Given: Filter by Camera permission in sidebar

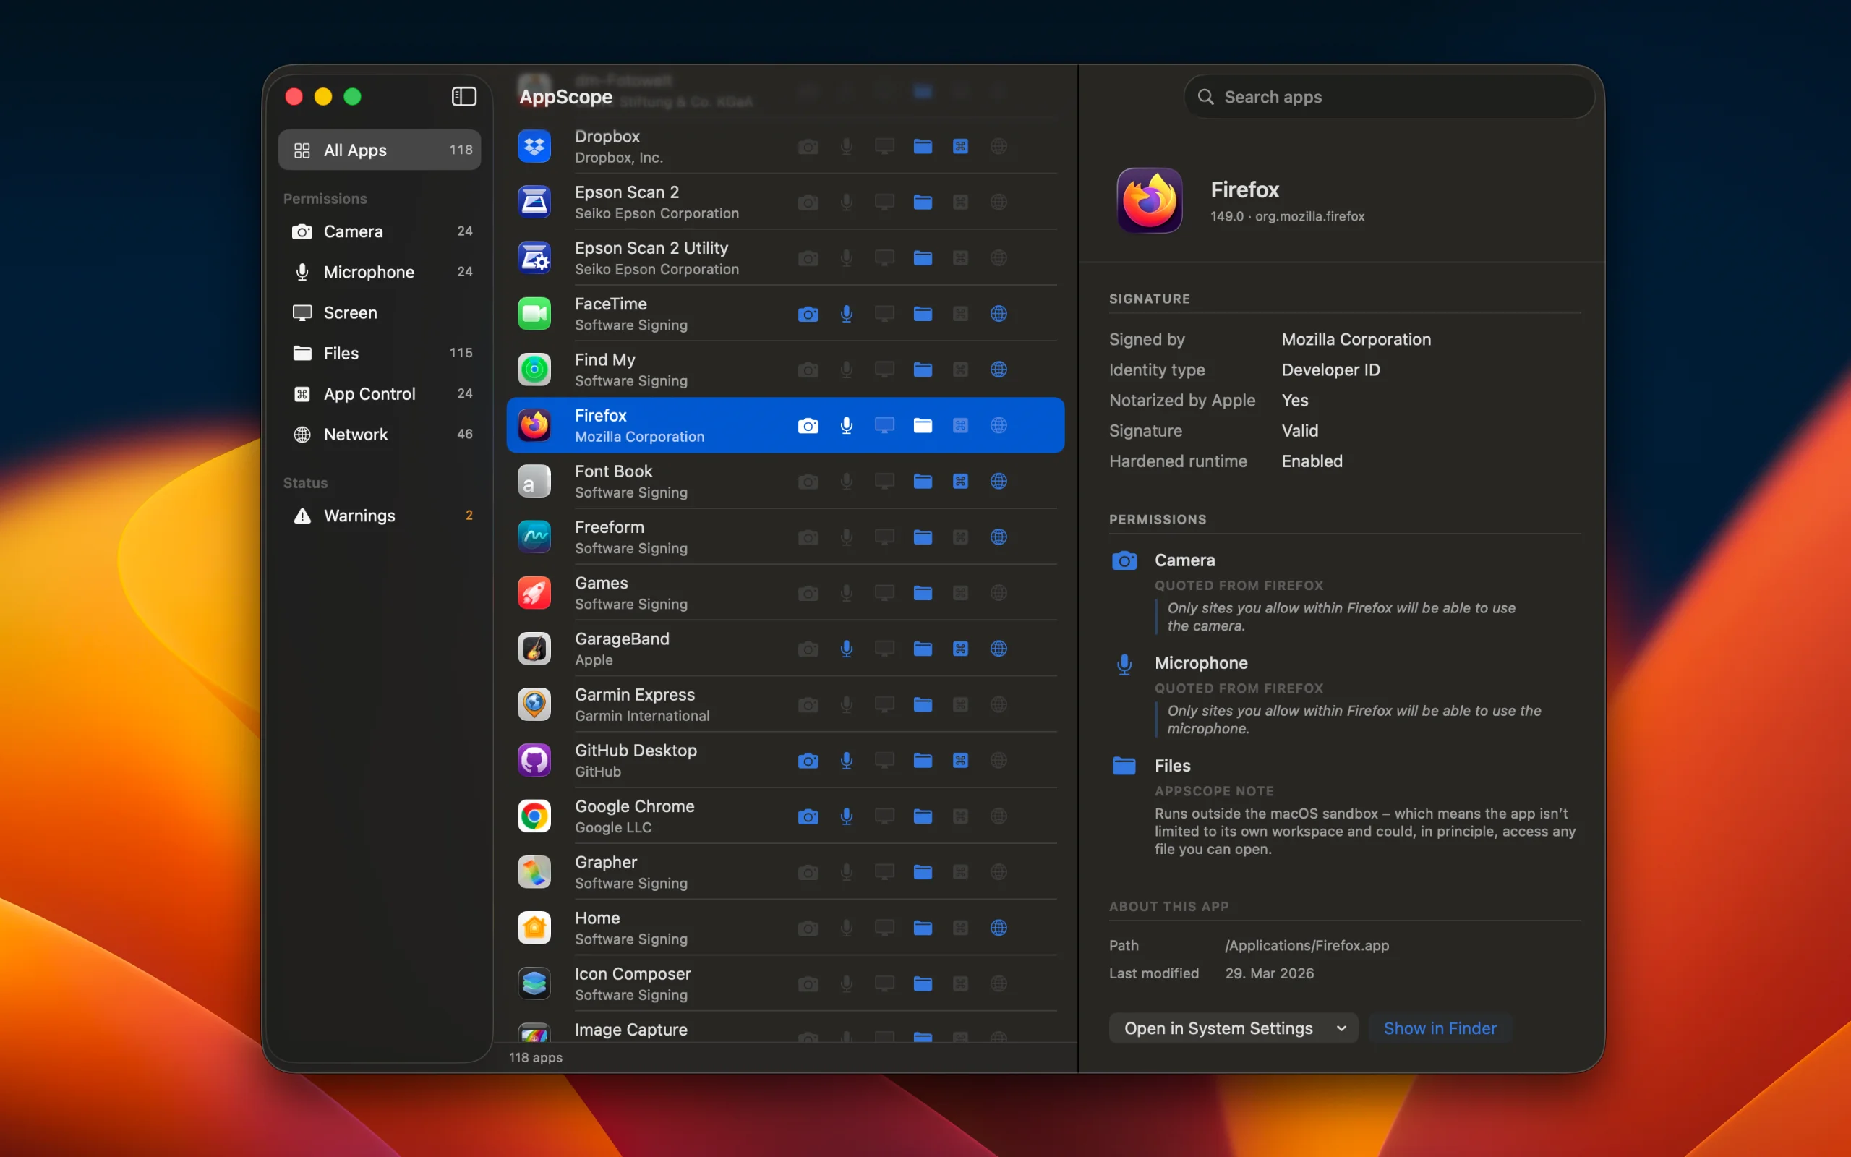Looking at the screenshot, I should click(380, 231).
